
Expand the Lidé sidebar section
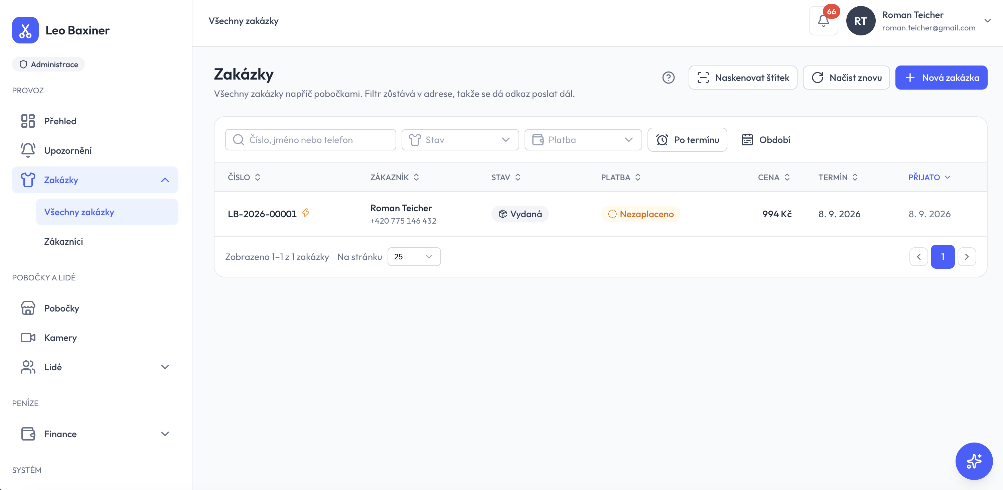pyautogui.click(x=165, y=367)
